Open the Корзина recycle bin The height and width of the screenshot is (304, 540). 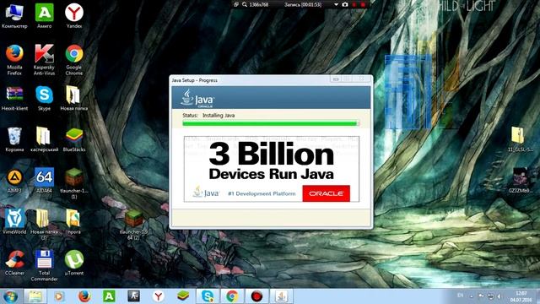[x=14, y=139]
